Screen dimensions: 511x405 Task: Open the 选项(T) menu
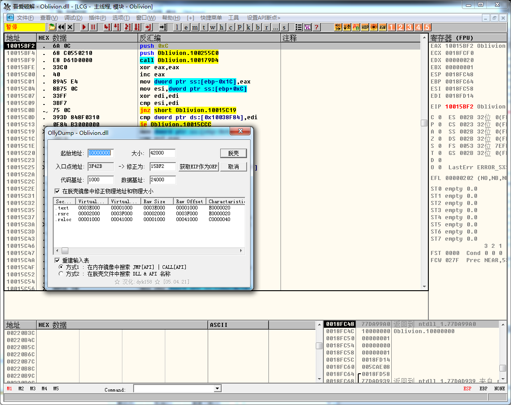121,17
